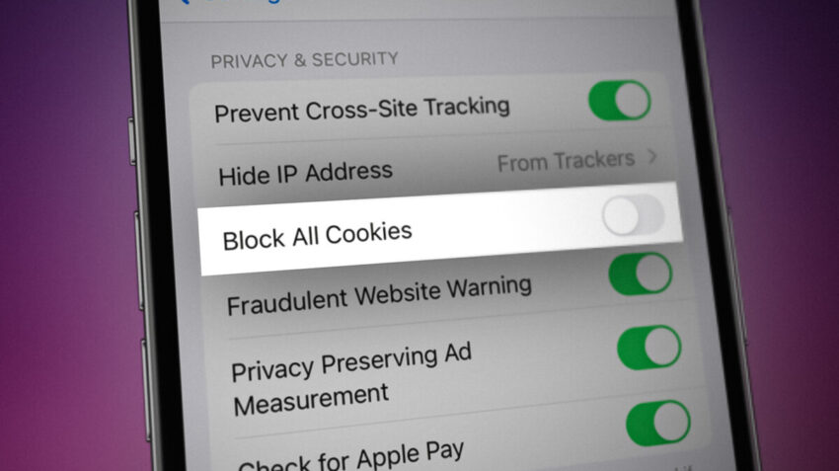
Task: Switch off Check for Apple Pay toggle
Action: click(x=658, y=423)
